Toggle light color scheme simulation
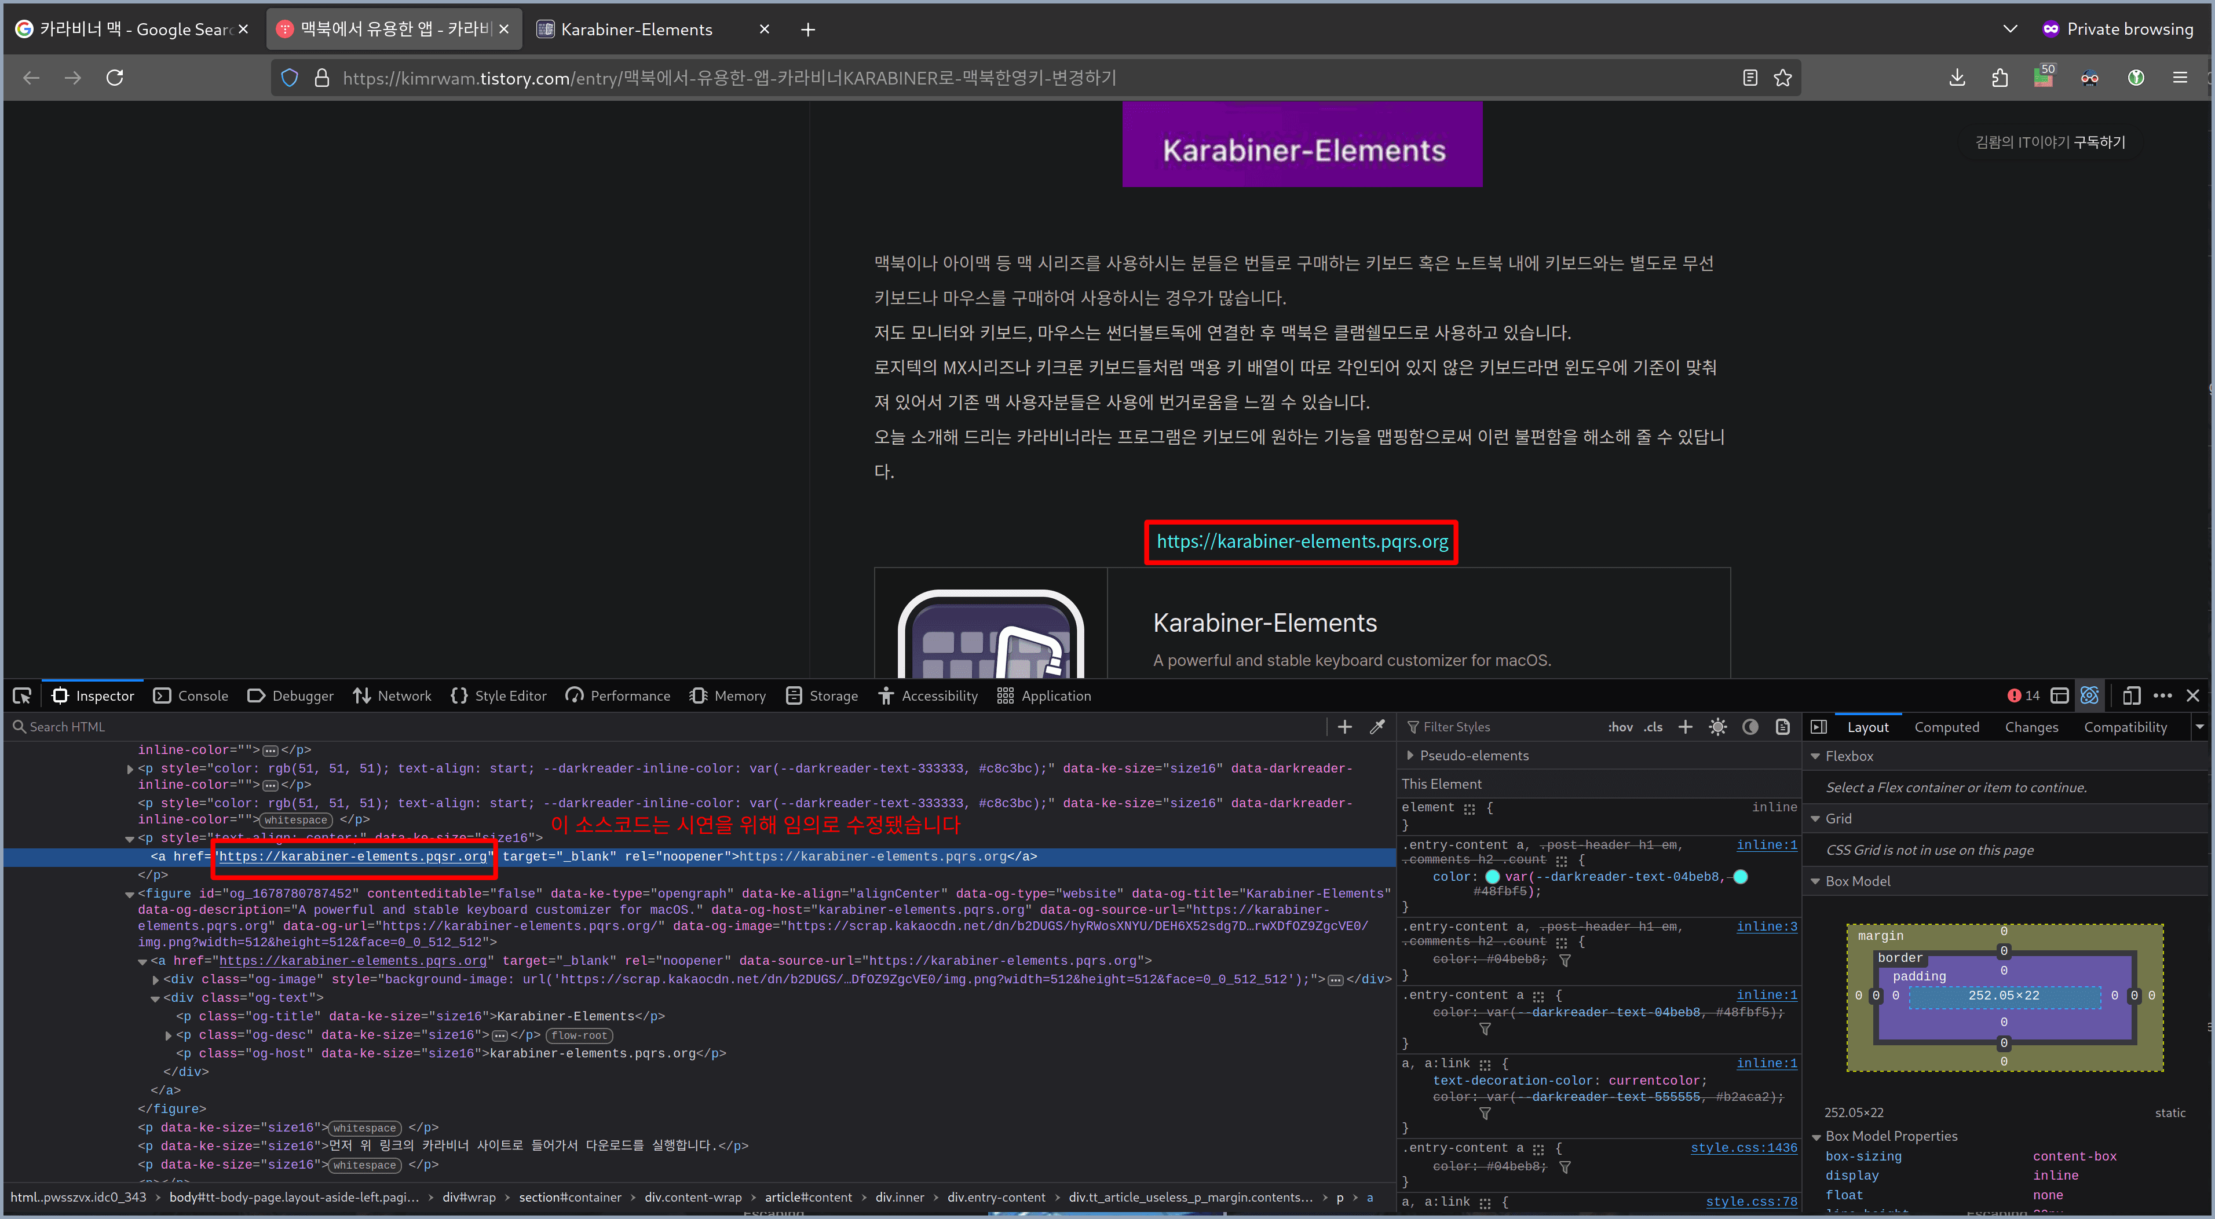Image resolution: width=2215 pixels, height=1219 pixels. coord(1718,726)
